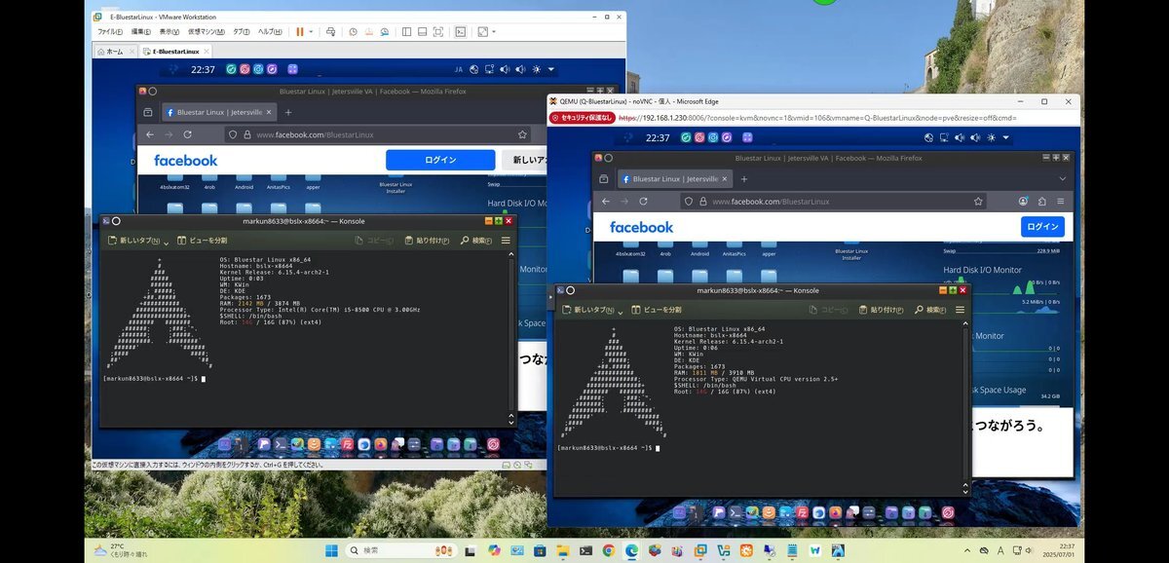Open the 表示 menu in VMware Workstation
Image resolution: width=1169 pixels, height=563 pixels.
[x=170, y=32]
